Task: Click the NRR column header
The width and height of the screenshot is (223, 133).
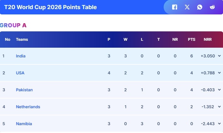Action: [208, 40]
